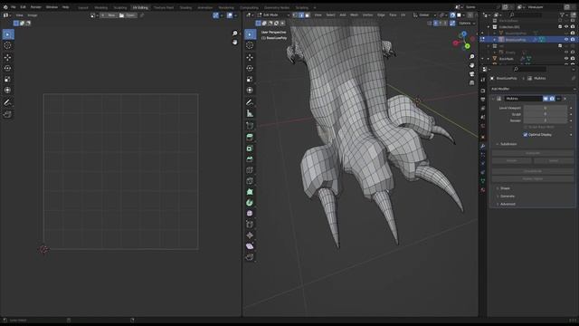Image resolution: width=579 pixels, height=326 pixels.
Task: Select the Annotate tool in UV editor toolbar
Action: pos(7,102)
